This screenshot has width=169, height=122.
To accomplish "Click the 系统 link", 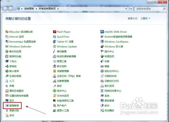I will 107,96.
